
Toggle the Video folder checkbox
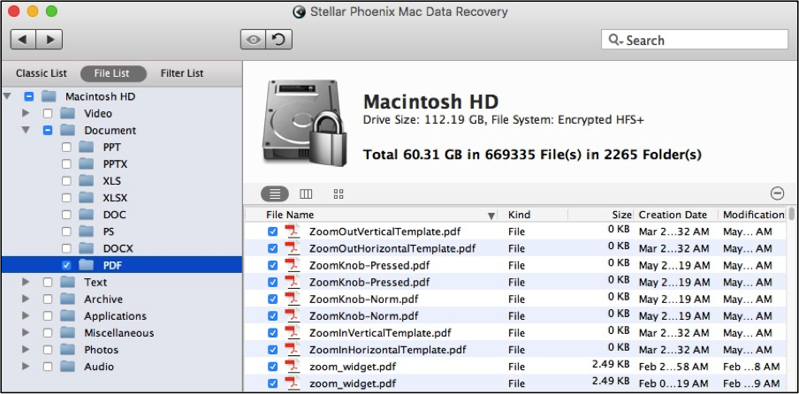pos(48,113)
